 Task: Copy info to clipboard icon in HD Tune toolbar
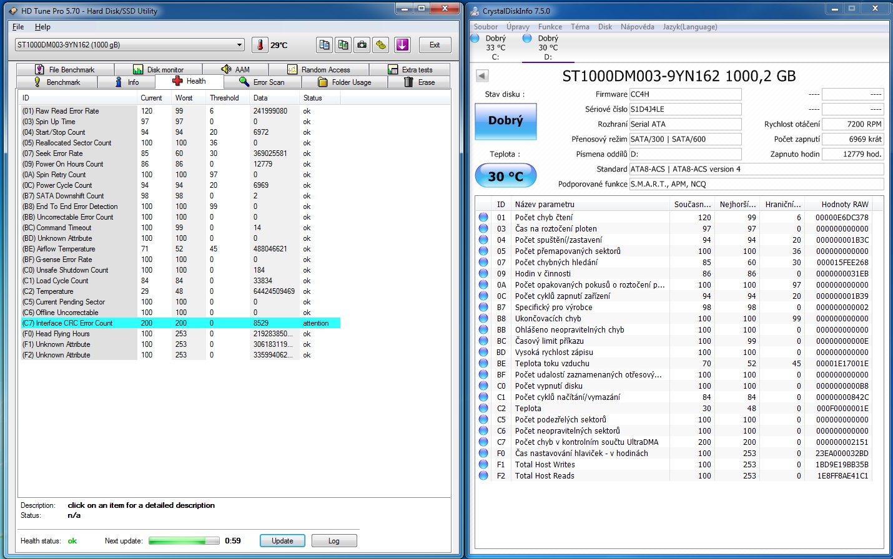click(324, 45)
